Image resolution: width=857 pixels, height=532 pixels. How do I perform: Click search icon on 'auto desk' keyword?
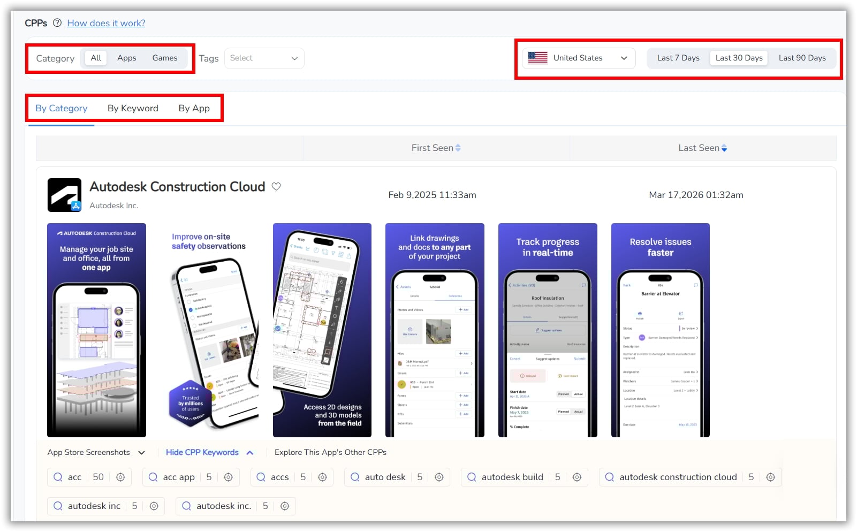click(x=355, y=477)
